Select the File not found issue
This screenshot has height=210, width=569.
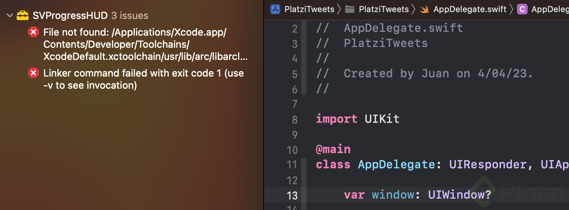[x=145, y=45]
